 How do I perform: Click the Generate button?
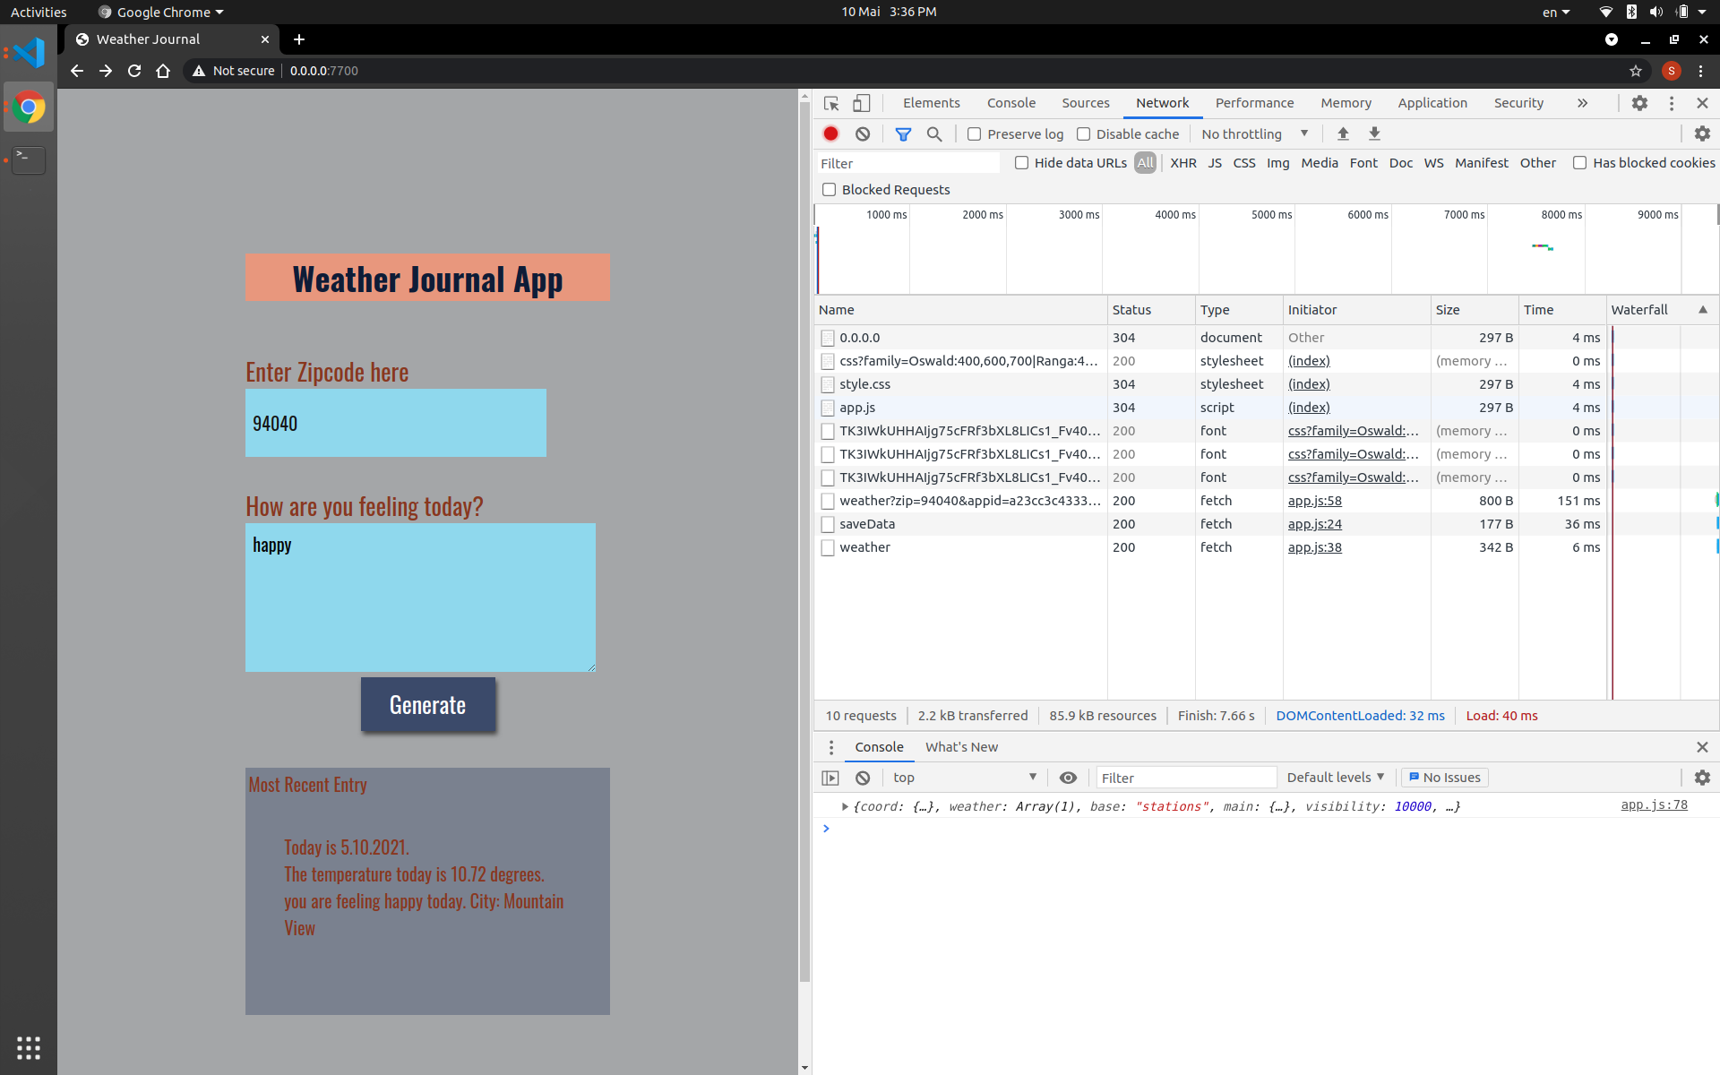pos(427,703)
